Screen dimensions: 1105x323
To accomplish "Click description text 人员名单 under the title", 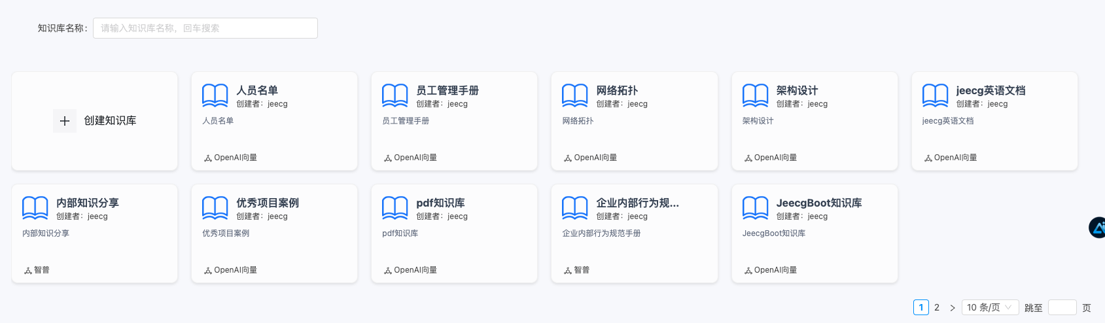I will point(218,121).
